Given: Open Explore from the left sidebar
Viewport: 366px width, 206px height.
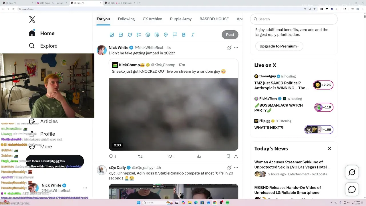Looking at the screenshot, I should pyautogui.click(x=43, y=46).
